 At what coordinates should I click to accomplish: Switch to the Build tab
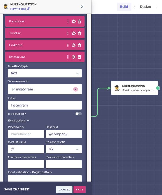click(x=124, y=6)
